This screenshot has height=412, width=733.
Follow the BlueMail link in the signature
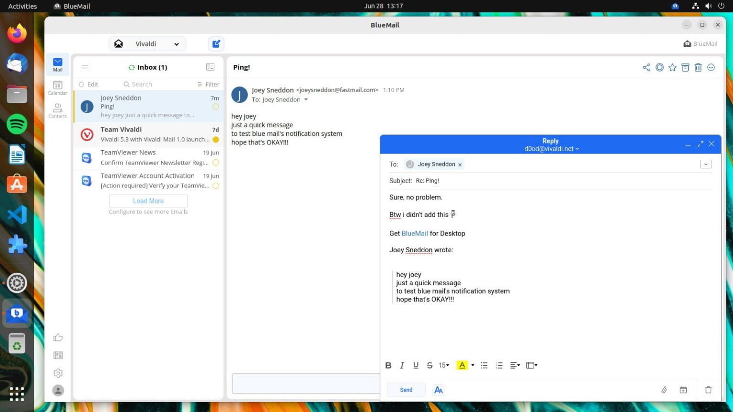point(414,233)
